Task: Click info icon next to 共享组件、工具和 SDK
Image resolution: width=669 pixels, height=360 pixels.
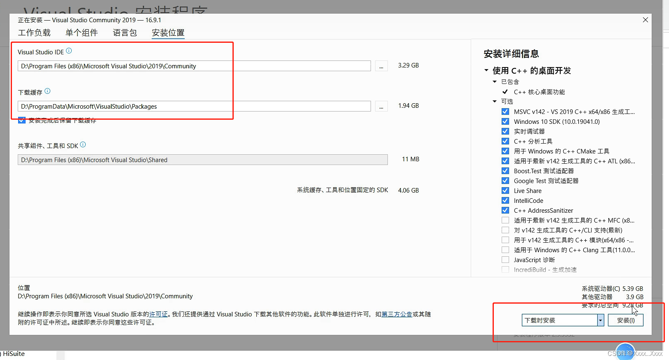Action: click(x=83, y=145)
